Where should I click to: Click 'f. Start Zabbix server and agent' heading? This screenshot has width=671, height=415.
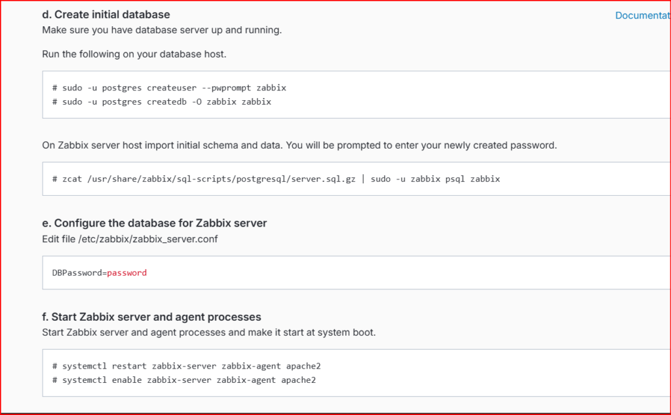click(151, 317)
